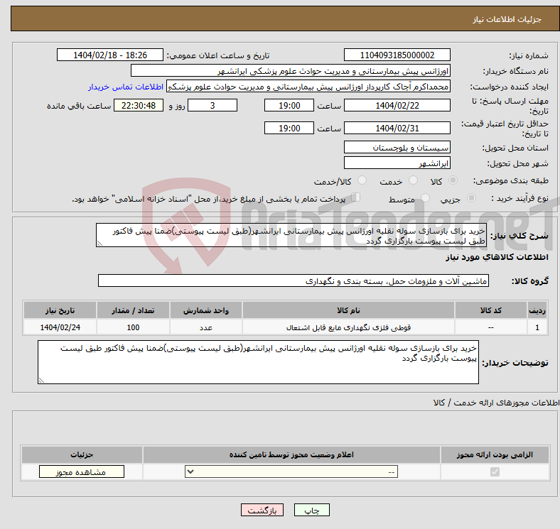Click the توضیحات خریدار text area
This screenshot has width=560, height=529.
click(x=259, y=362)
